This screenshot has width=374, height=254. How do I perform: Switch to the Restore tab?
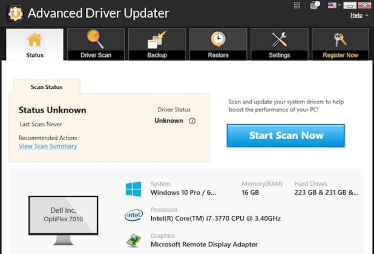pyautogui.click(x=218, y=44)
